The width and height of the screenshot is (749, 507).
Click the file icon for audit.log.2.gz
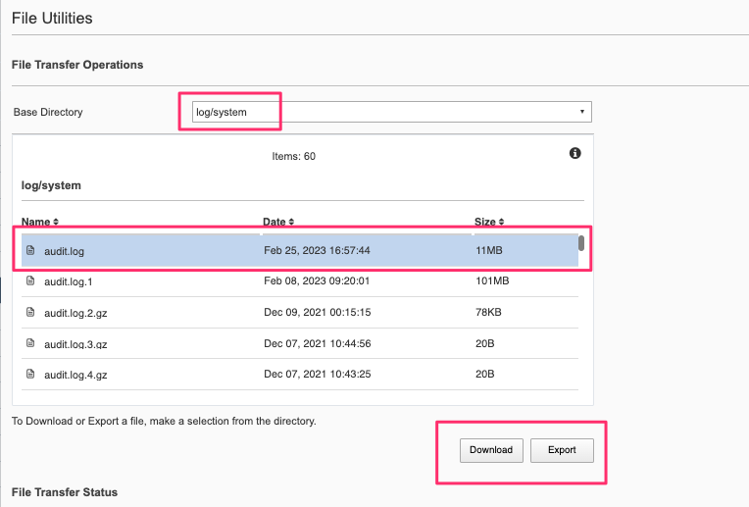[30, 313]
